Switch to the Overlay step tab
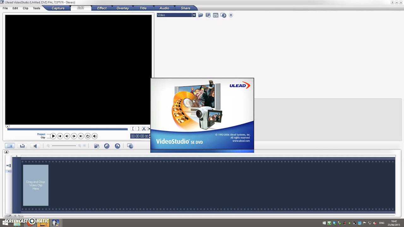This screenshot has height=227, width=404. click(x=122, y=8)
